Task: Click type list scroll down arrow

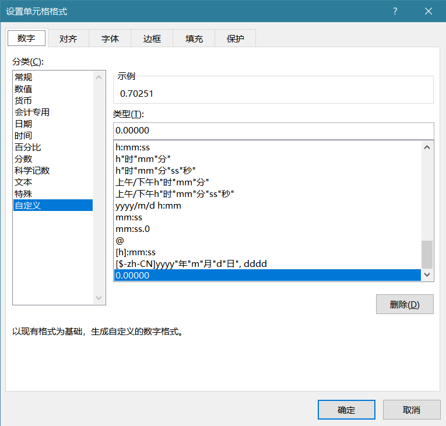Action: point(427,274)
